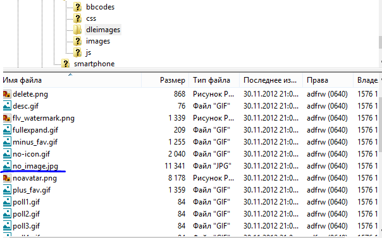Select the flv_watermark.png file icon

pos(7,118)
